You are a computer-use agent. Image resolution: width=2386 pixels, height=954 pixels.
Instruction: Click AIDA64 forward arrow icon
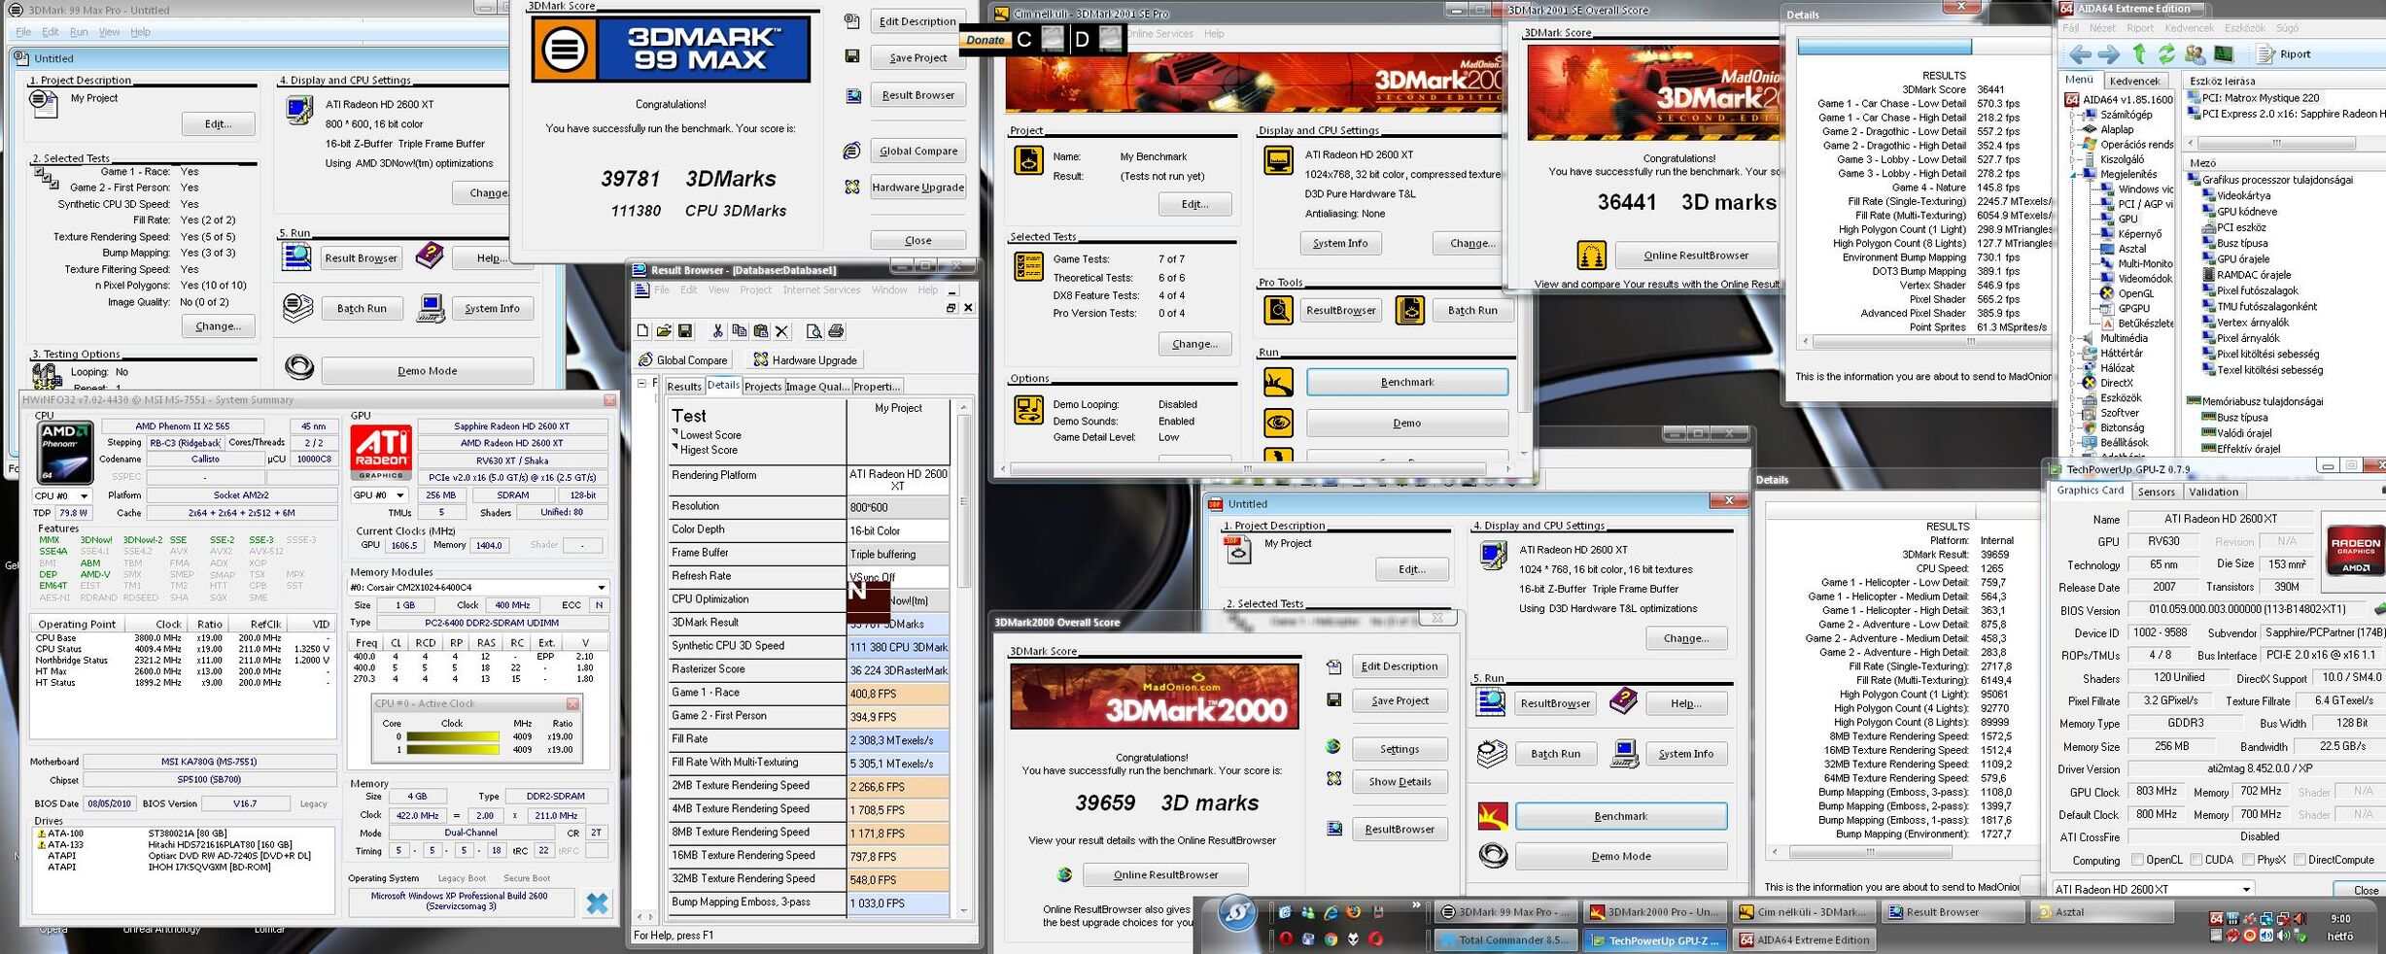tap(2108, 54)
